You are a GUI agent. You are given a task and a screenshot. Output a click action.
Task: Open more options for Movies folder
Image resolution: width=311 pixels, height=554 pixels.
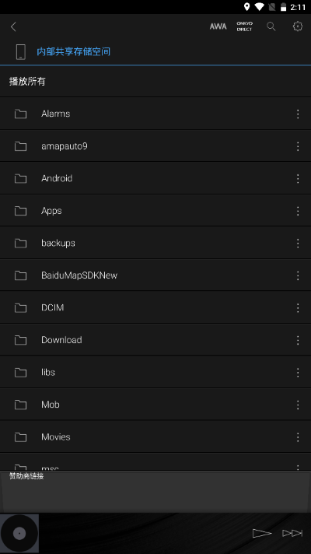pos(298,437)
